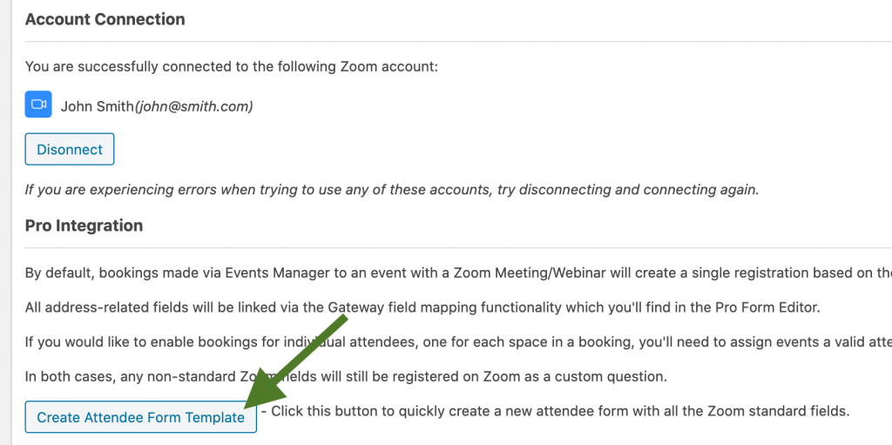This screenshot has width=892, height=445.
Task: Click the Disonnect button
Action: (70, 149)
